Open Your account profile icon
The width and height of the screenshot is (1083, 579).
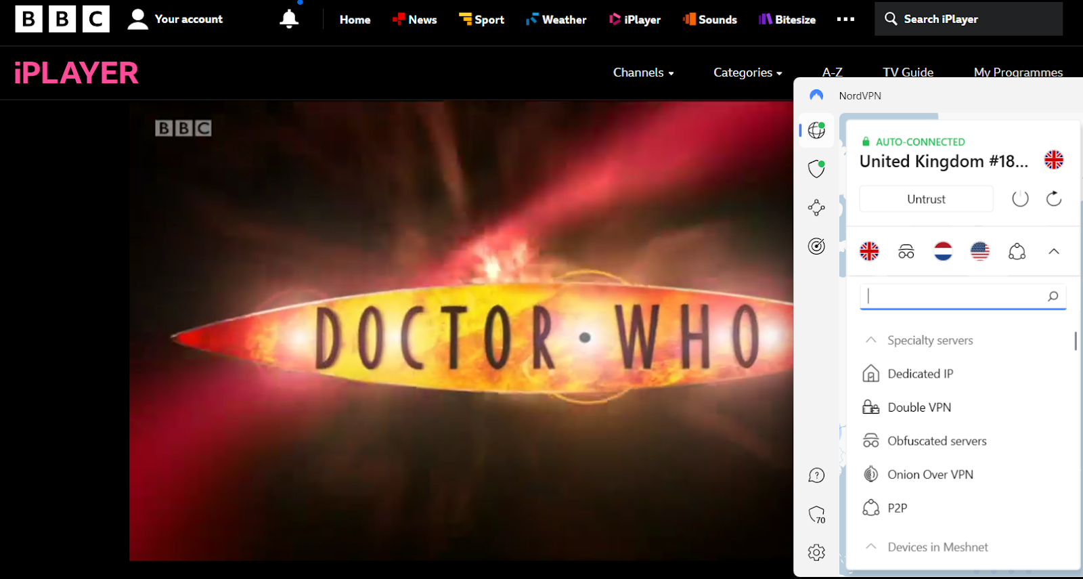pyautogui.click(x=137, y=19)
